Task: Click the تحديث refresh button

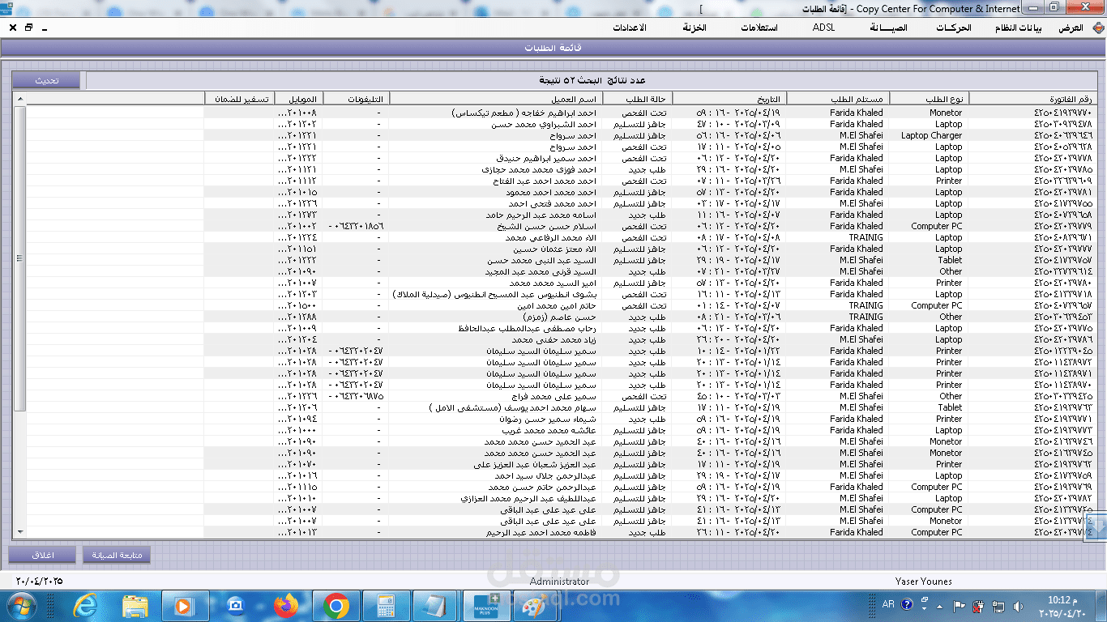Action: click(x=46, y=80)
